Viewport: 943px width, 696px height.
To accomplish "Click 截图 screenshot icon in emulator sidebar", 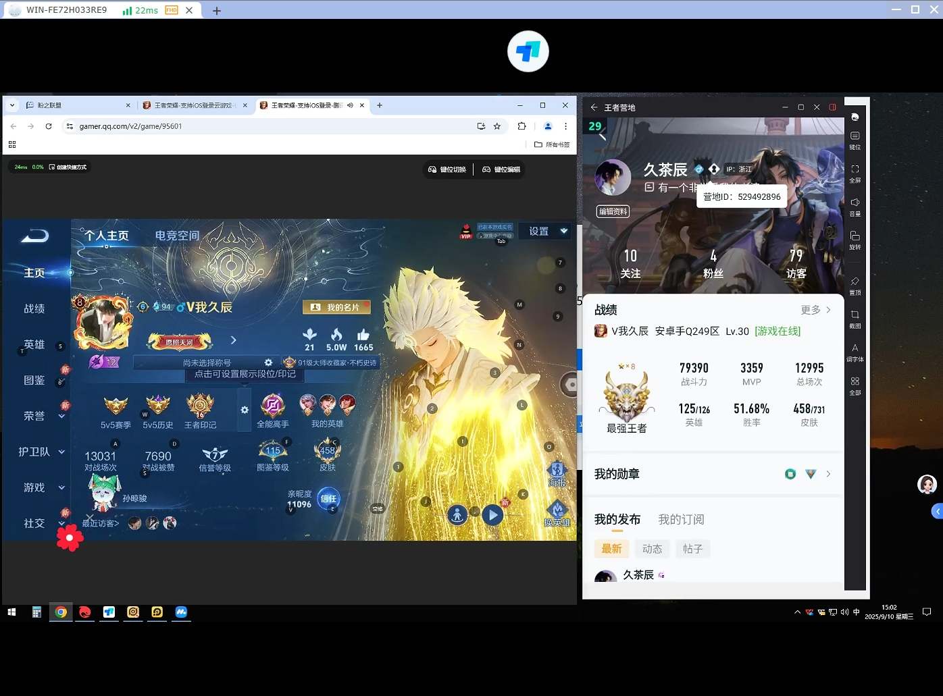I will pyautogui.click(x=855, y=319).
